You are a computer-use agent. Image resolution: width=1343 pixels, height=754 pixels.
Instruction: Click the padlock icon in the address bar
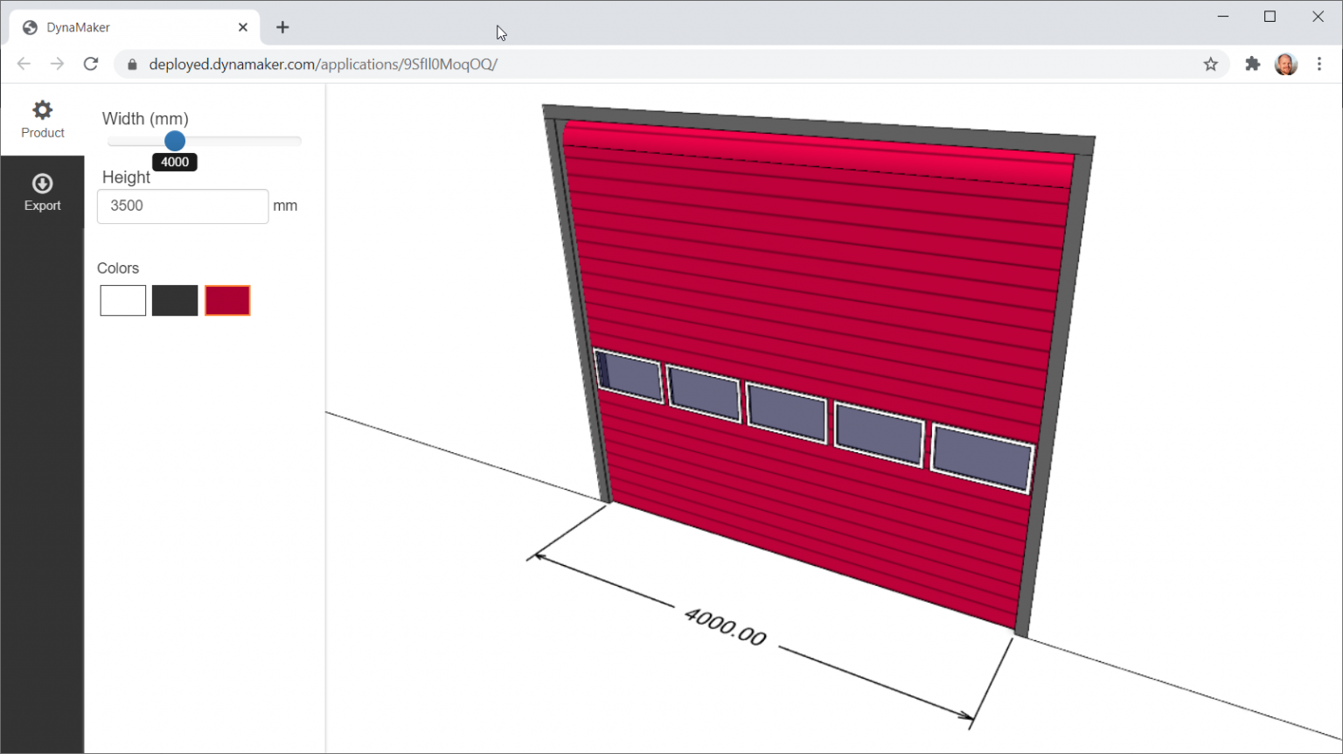coord(131,64)
